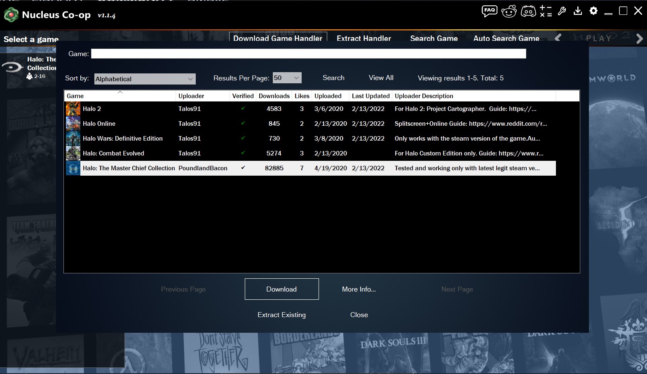
Task: Close the handler download dialog
Action: pyautogui.click(x=359, y=315)
